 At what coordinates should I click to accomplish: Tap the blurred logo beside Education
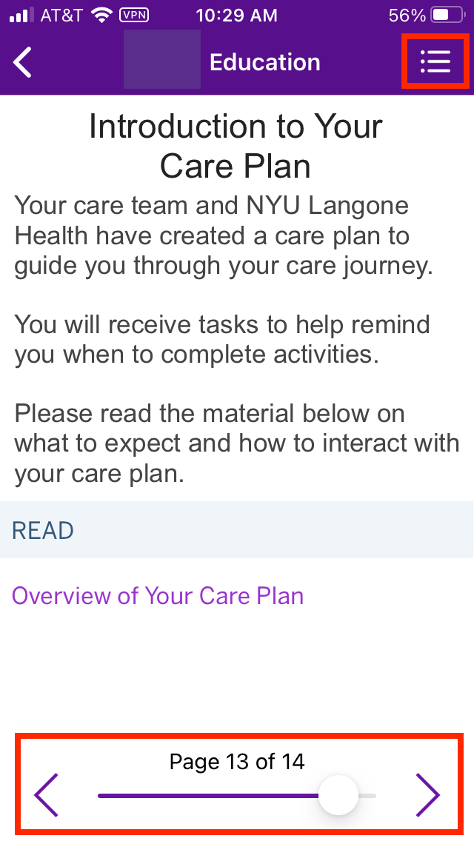pos(161,60)
